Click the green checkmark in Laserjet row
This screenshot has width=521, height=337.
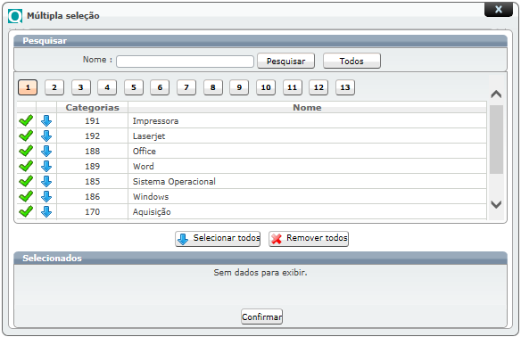click(x=26, y=136)
